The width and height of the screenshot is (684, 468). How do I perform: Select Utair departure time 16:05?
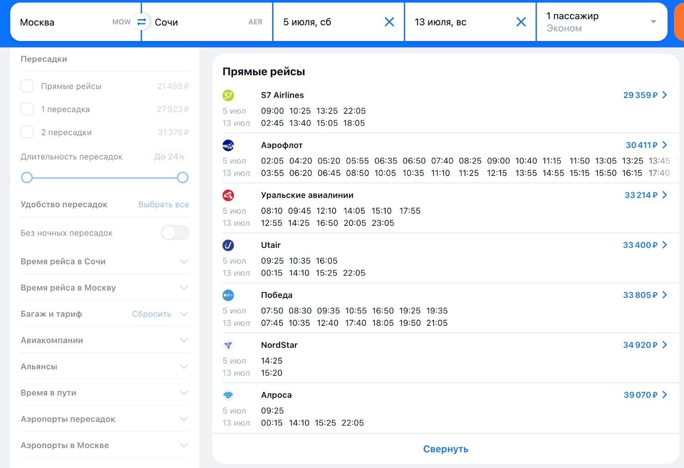(x=326, y=261)
